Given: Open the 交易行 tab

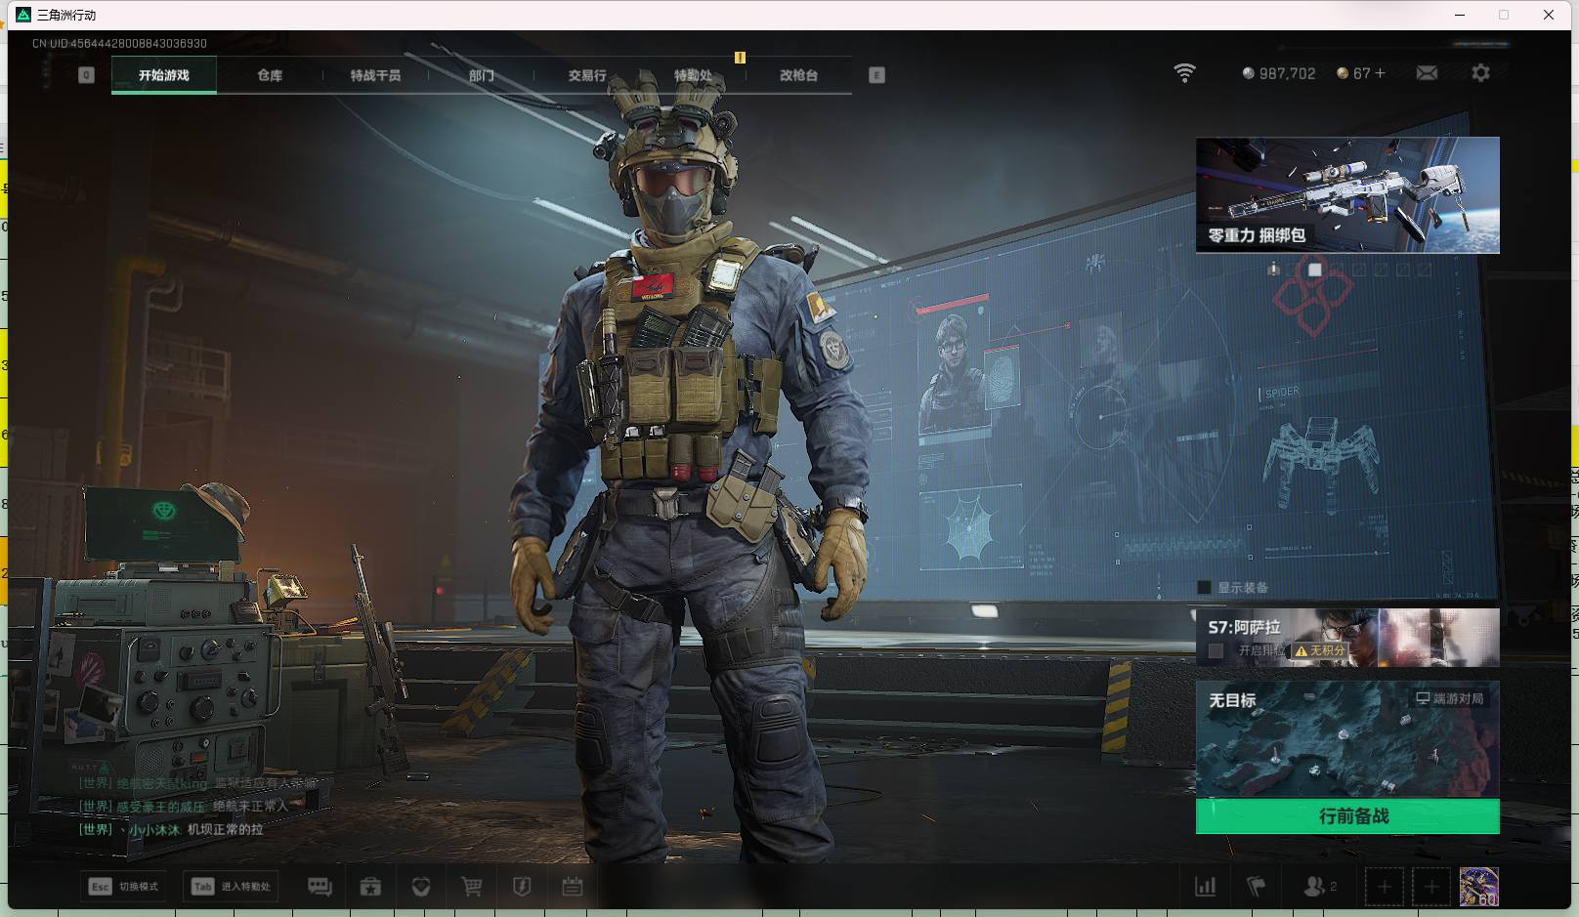Looking at the screenshot, I should pyautogui.click(x=587, y=75).
